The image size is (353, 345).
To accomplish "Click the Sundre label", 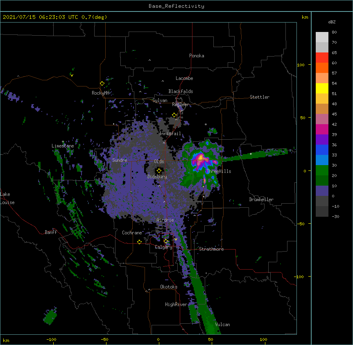I will pyautogui.click(x=120, y=160).
